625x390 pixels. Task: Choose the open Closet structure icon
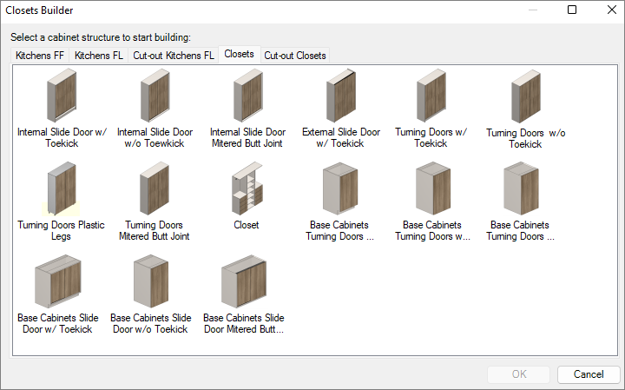pos(247,188)
